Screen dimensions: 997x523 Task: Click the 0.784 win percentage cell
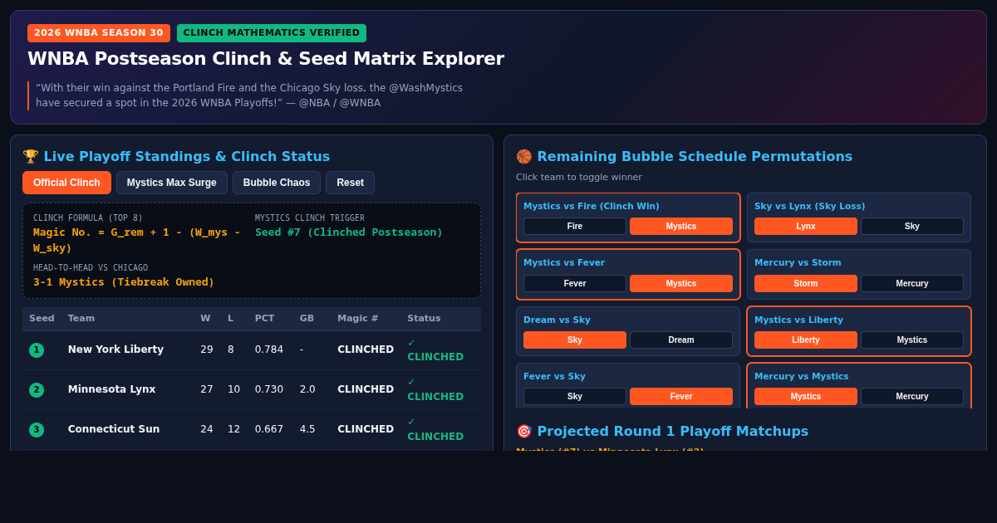[269, 349]
